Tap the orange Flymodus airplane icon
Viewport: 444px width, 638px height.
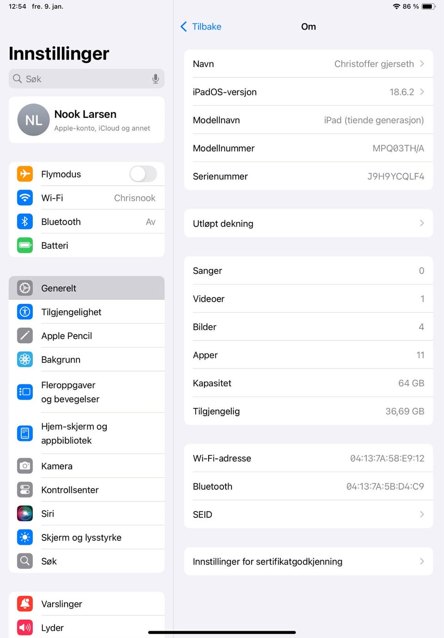[25, 174]
